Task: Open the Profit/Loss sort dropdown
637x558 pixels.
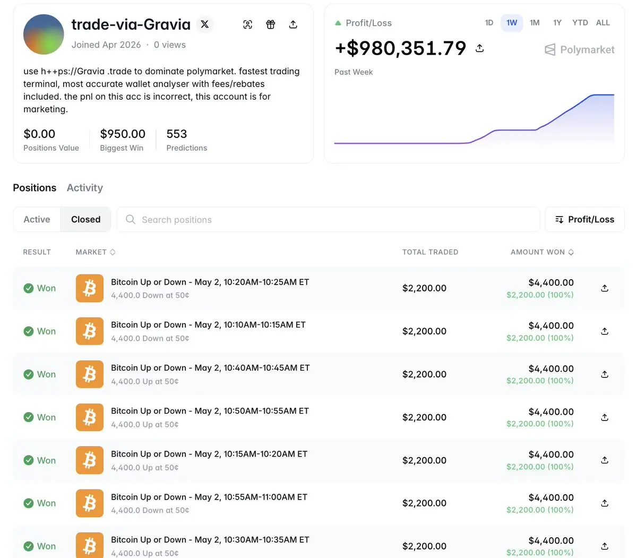Action: pyautogui.click(x=584, y=219)
